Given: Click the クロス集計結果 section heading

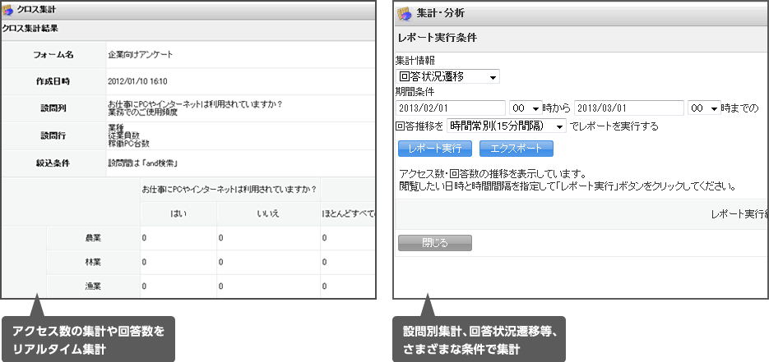Looking at the screenshot, I should 30,29.
